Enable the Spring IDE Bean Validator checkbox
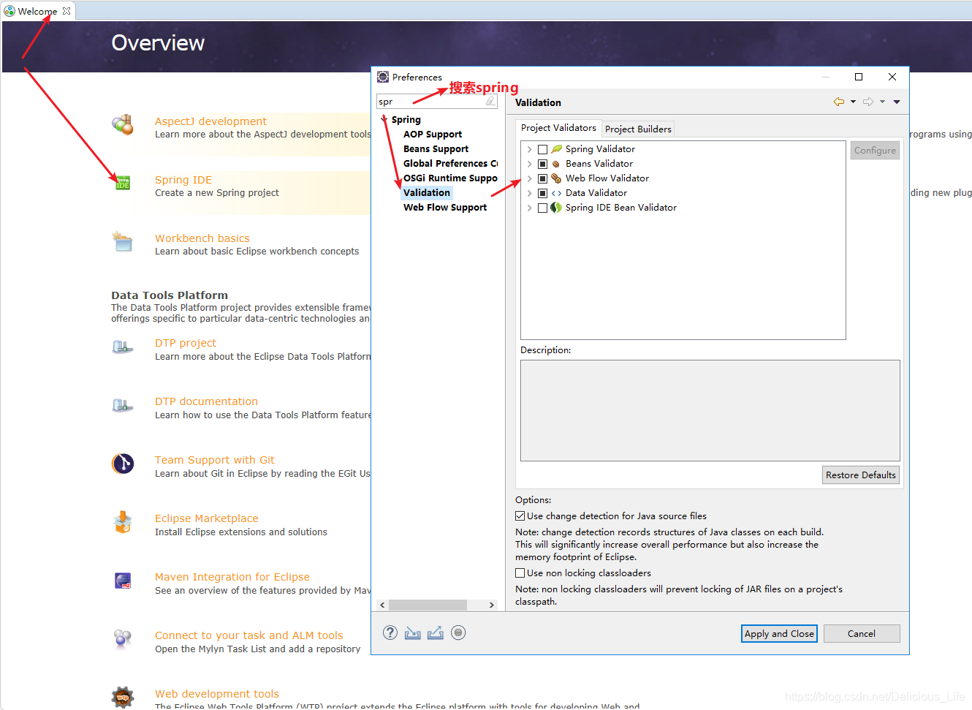The image size is (972, 710). tap(542, 208)
